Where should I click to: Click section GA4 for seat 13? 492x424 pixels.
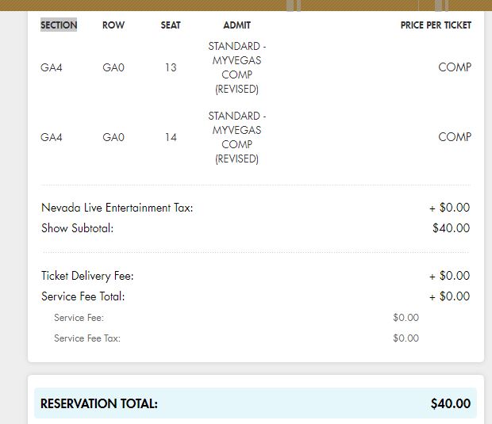(52, 67)
